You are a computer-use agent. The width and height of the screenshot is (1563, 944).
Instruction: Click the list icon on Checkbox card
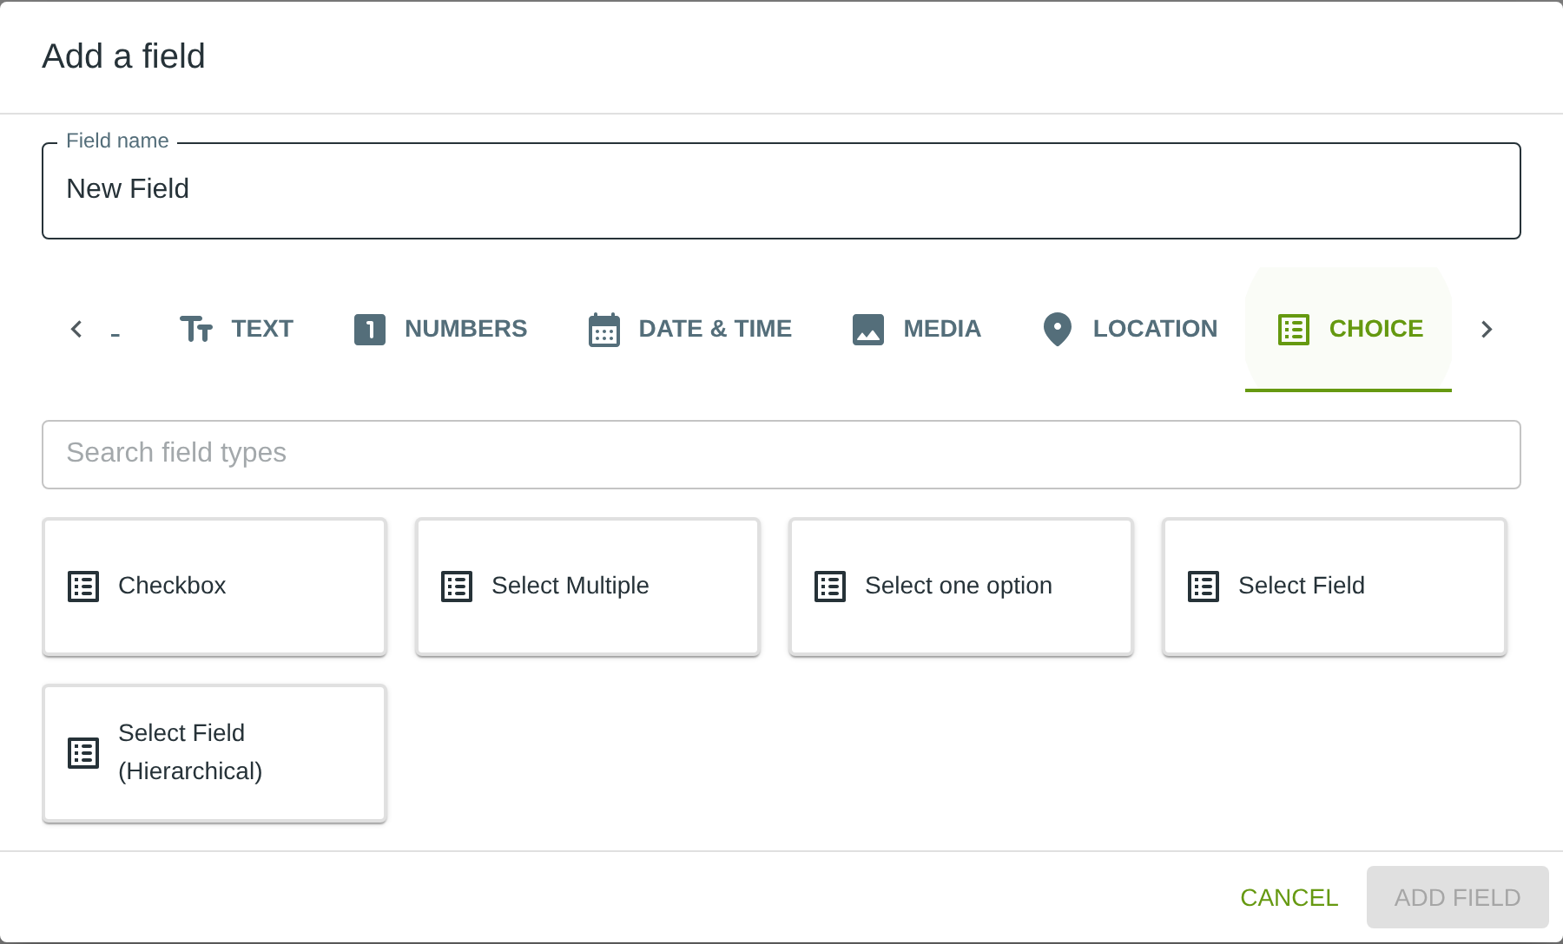pos(83,587)
